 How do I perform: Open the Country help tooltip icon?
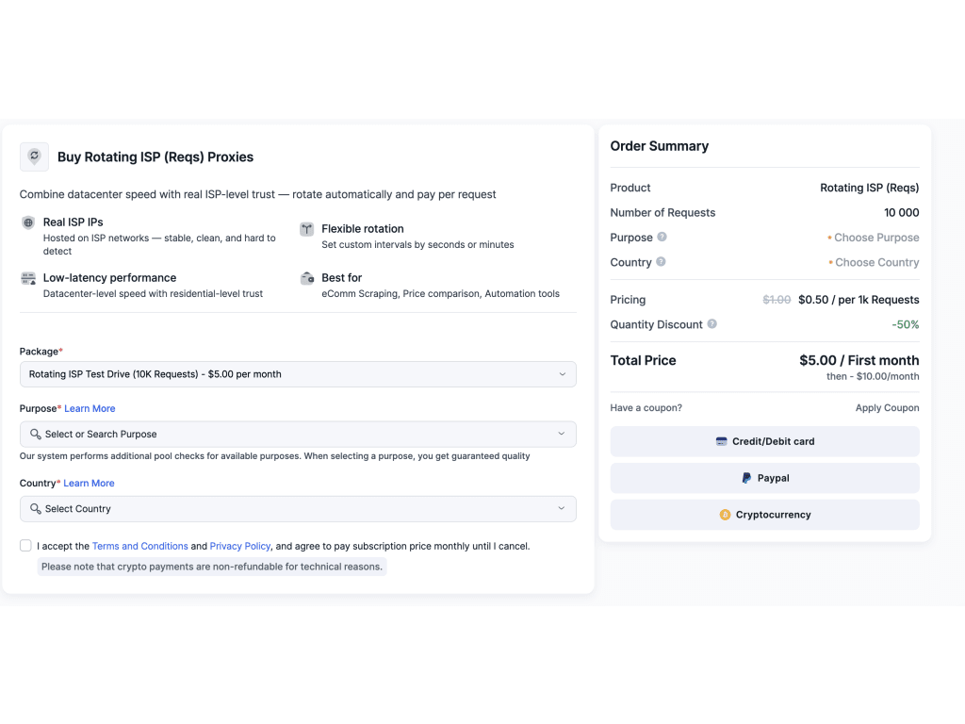[661, 262]
